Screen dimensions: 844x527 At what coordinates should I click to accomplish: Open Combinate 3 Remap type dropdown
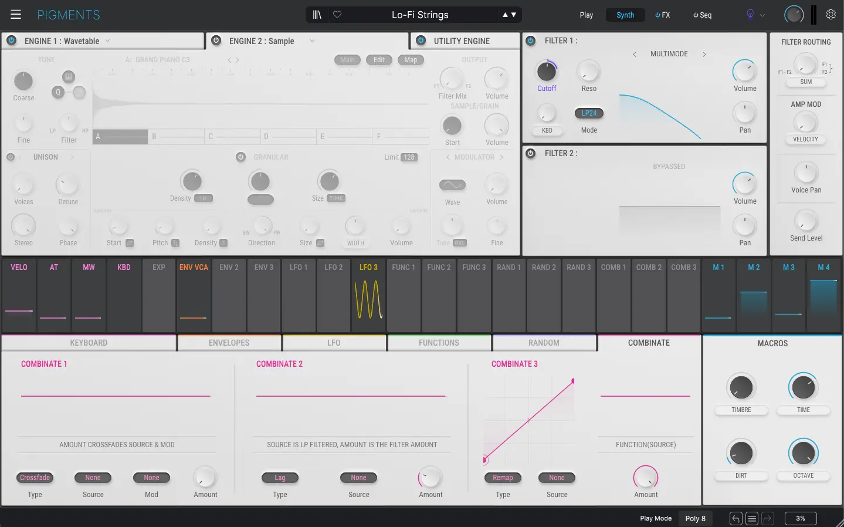503,478
